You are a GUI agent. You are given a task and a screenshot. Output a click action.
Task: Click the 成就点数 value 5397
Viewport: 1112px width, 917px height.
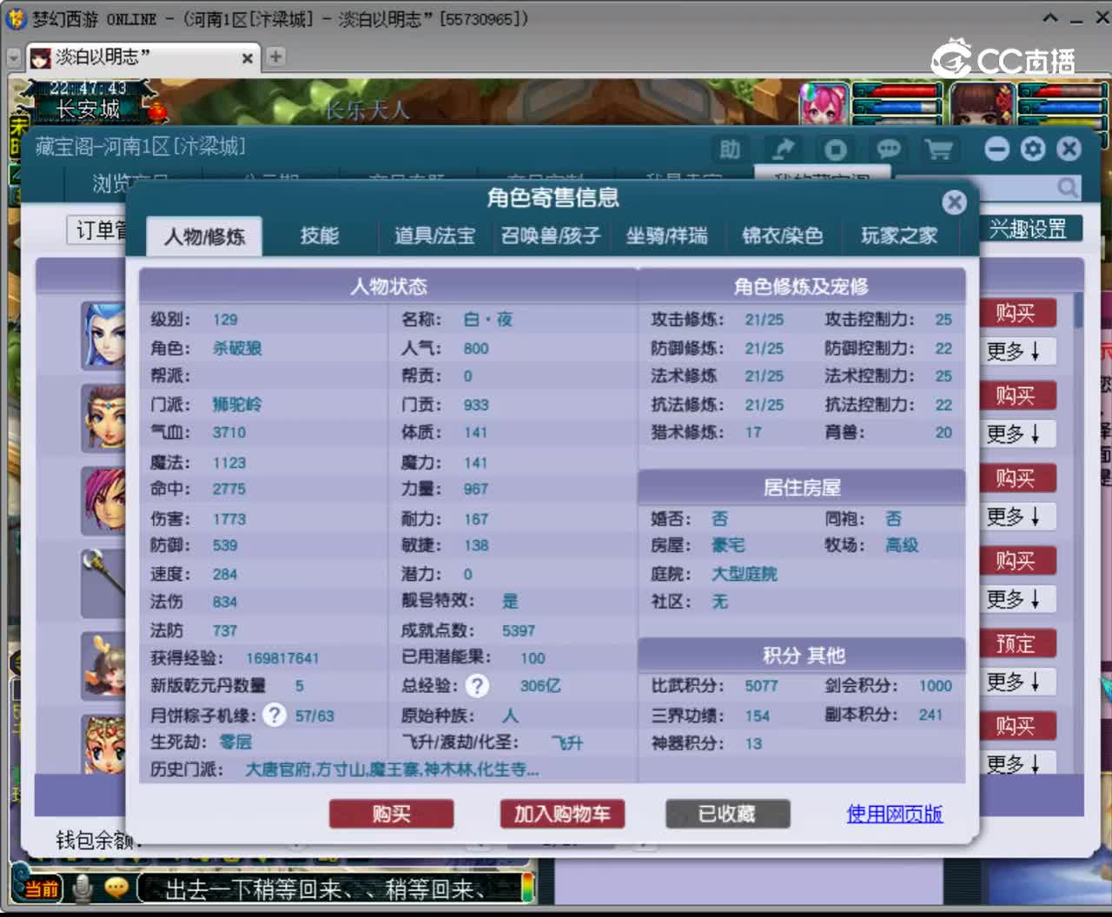coord(519,630)
